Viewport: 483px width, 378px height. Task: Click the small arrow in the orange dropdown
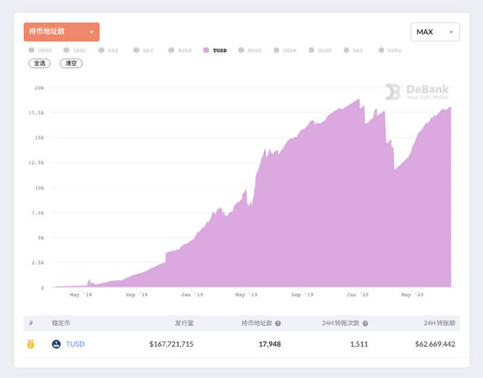point(91,32)
